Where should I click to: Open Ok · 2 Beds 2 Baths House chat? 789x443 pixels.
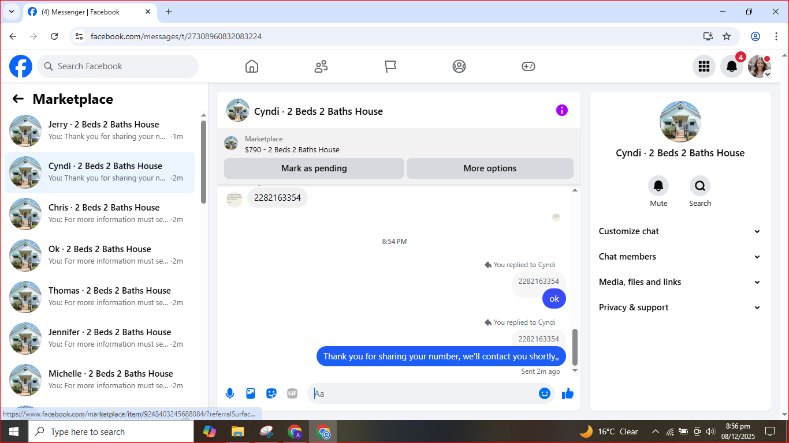[99, 256]
